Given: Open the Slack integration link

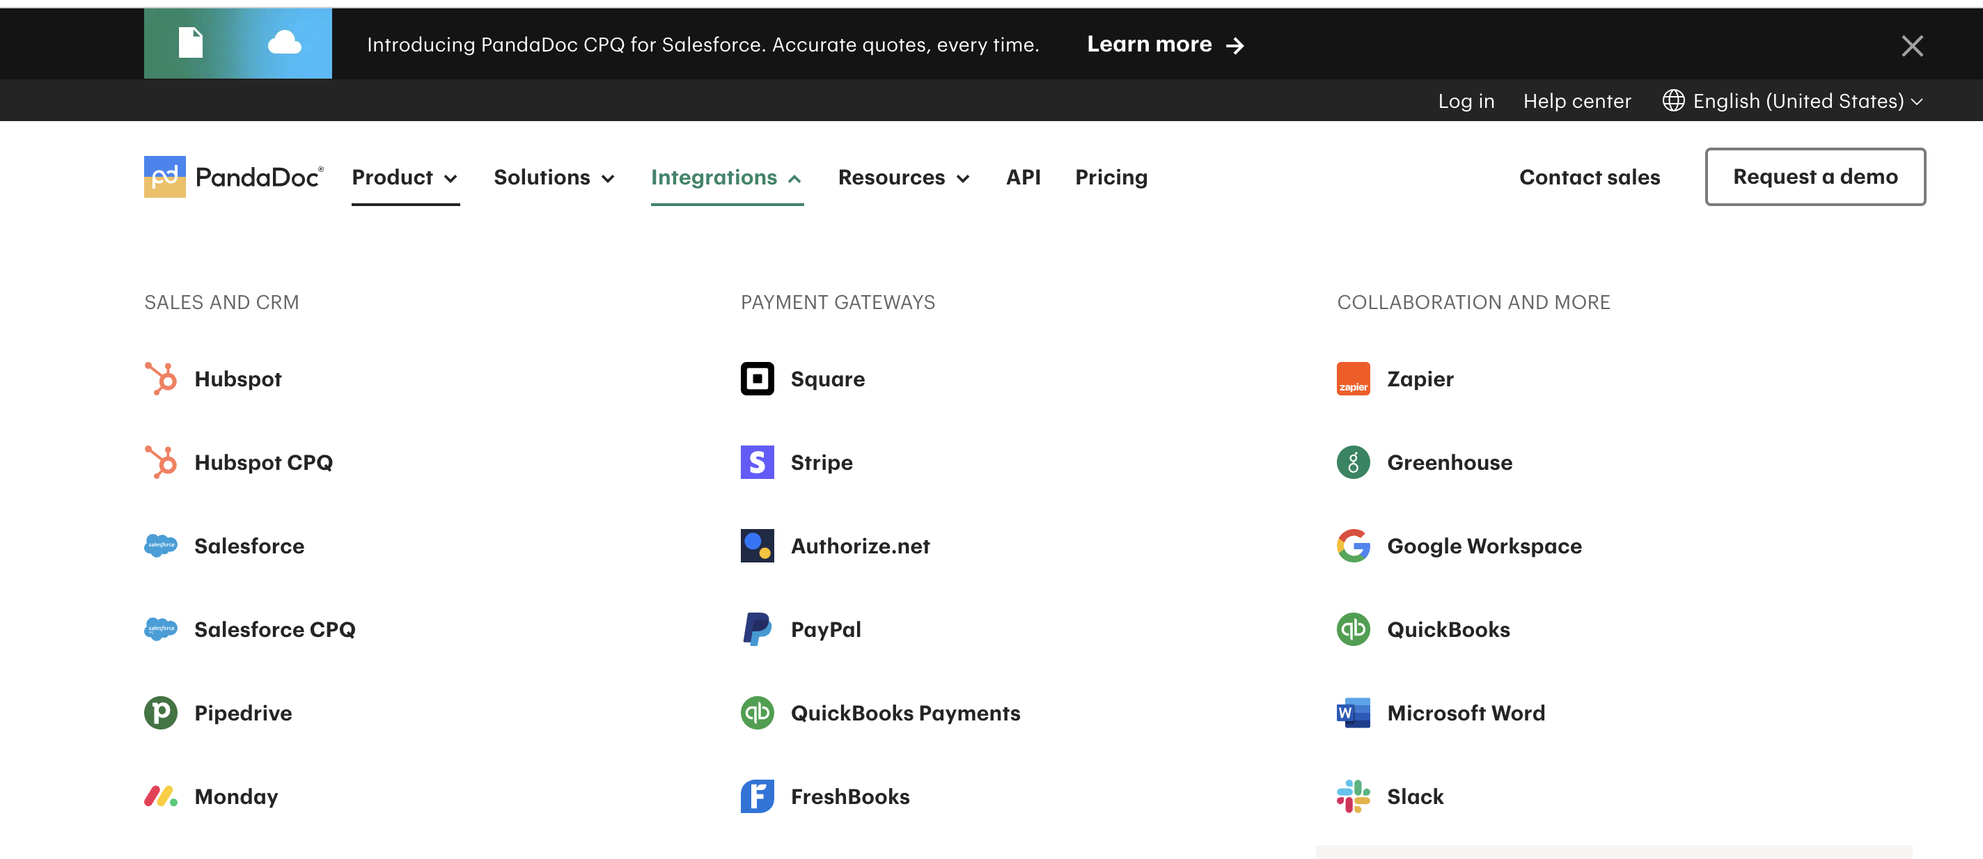Looking at the screenshot, I should (1415, 796).
